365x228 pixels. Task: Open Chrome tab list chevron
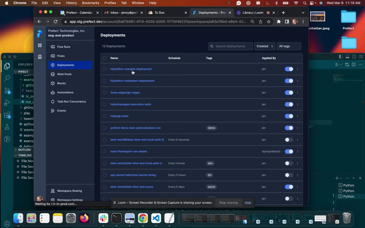tap(303, 13)
